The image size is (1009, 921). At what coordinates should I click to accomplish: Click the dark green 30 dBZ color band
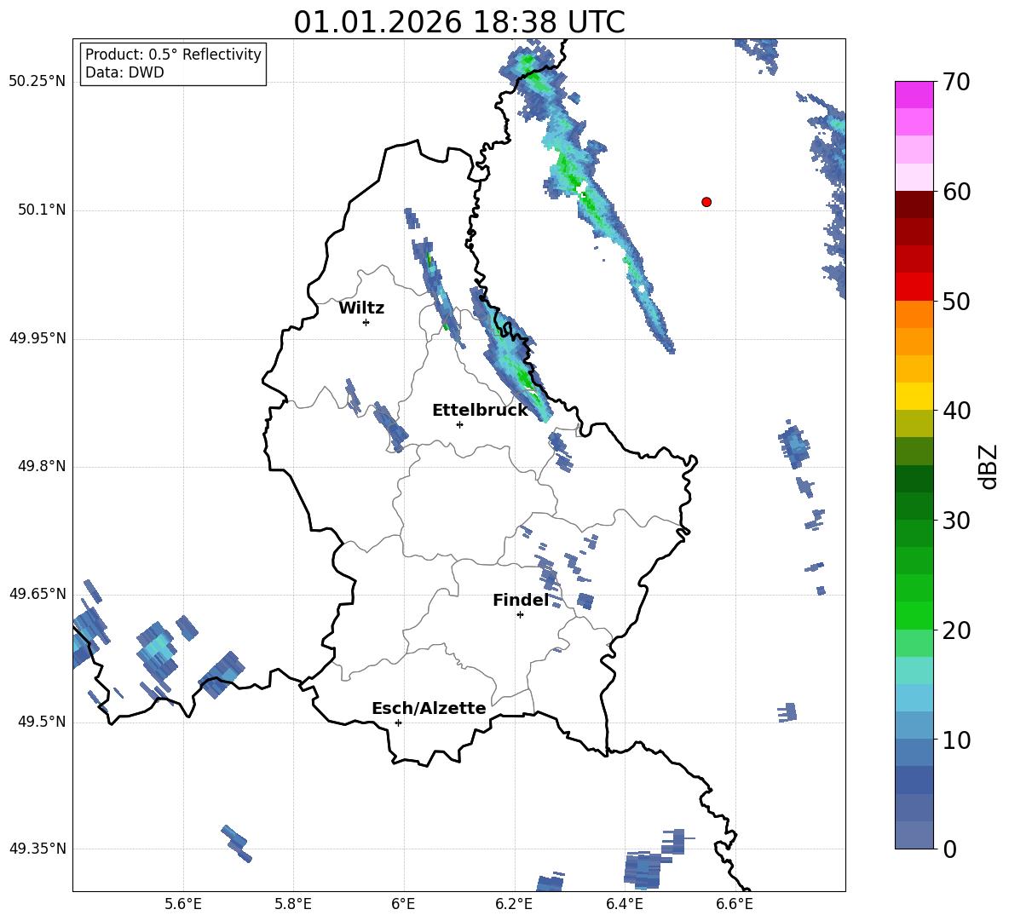click(914, 506)
